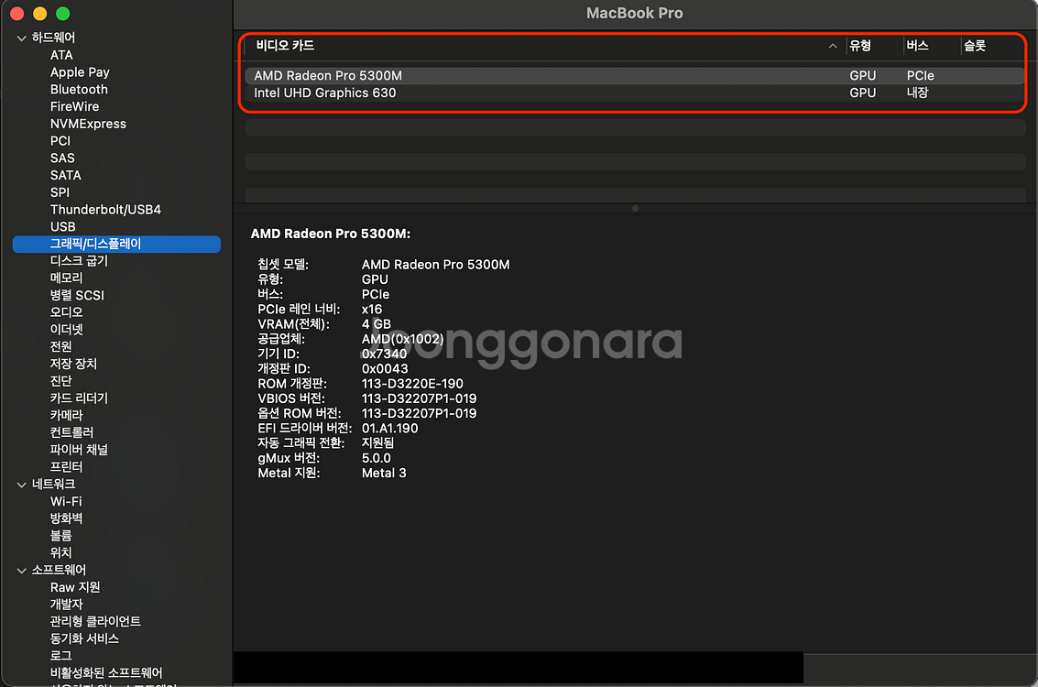
Task: Select 개발자 under 소프트웨어
Action: tap(66, 605)
